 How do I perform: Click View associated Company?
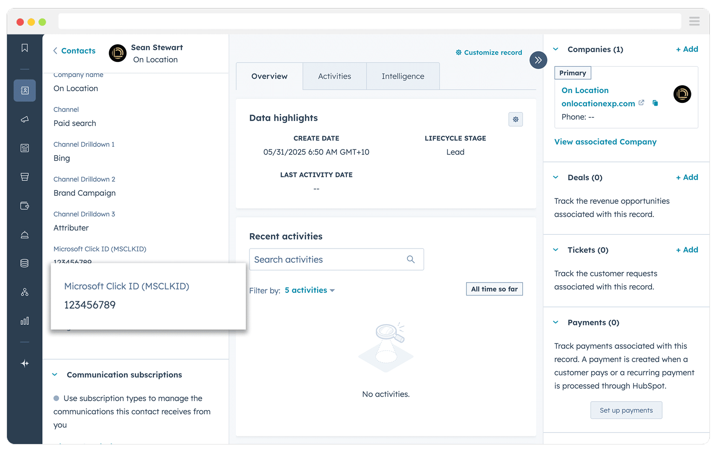pyautogui.click(x=605, y=141)
